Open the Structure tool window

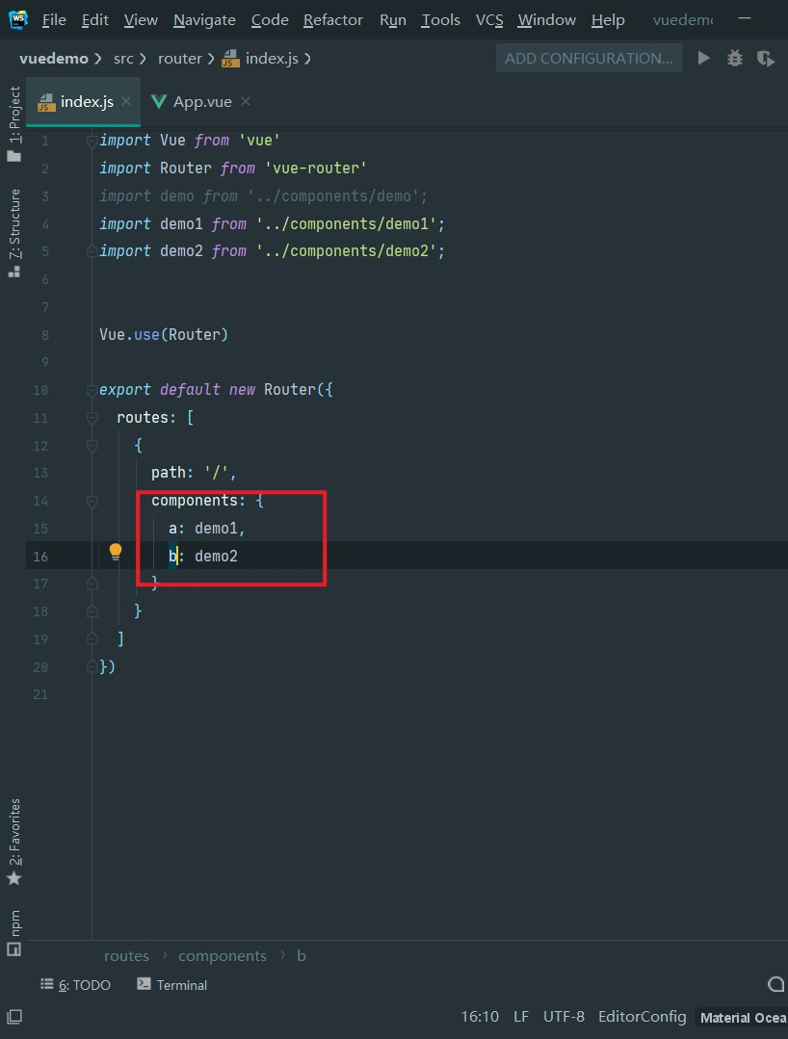[x=13, y=233]
